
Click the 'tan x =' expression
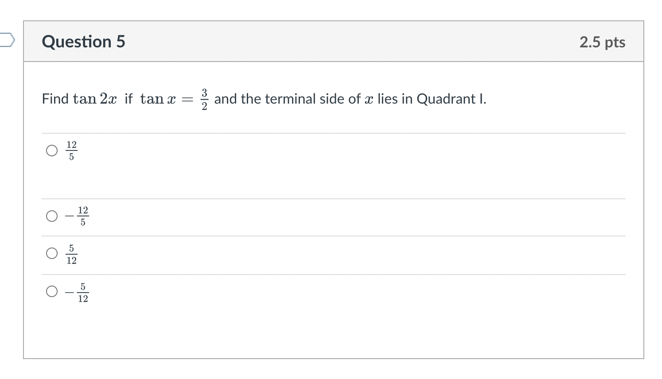point(167,99)
